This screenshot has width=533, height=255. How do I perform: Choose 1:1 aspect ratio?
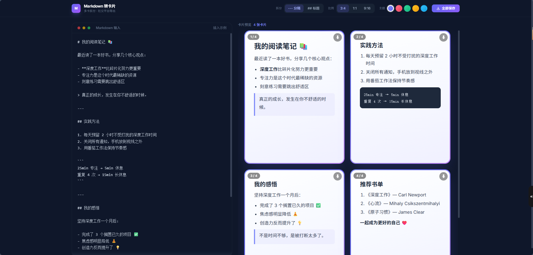coord(355,8)
